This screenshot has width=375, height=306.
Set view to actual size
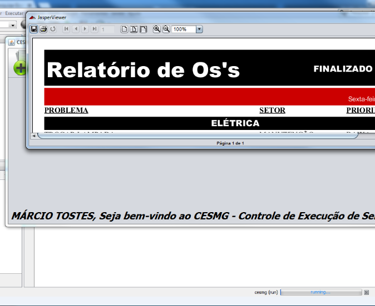(x=124, y=29)
